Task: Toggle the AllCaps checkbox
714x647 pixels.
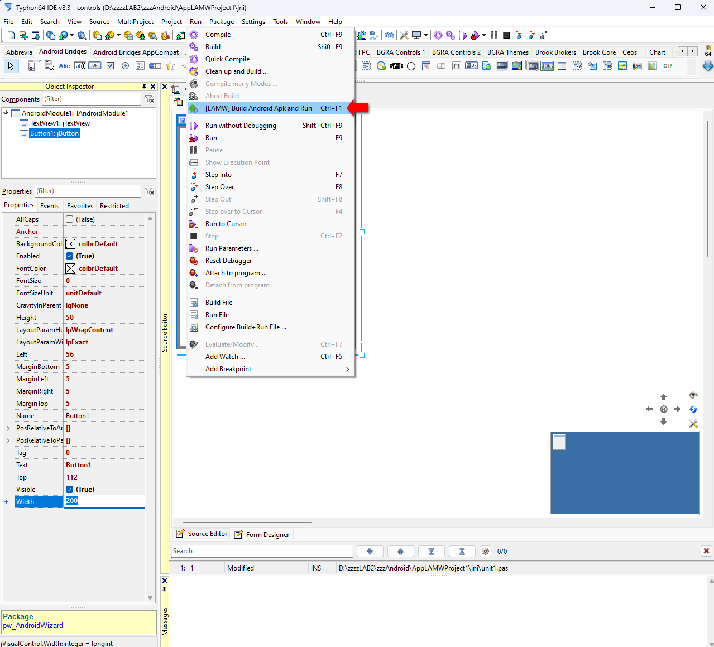Action: [70, 219]
